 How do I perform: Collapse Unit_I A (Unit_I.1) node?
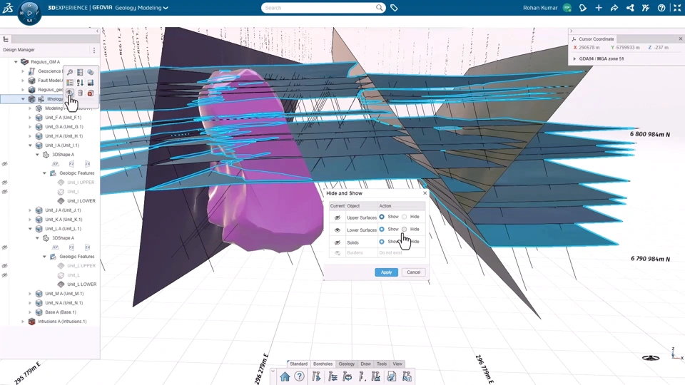click(x=30, y=145)
